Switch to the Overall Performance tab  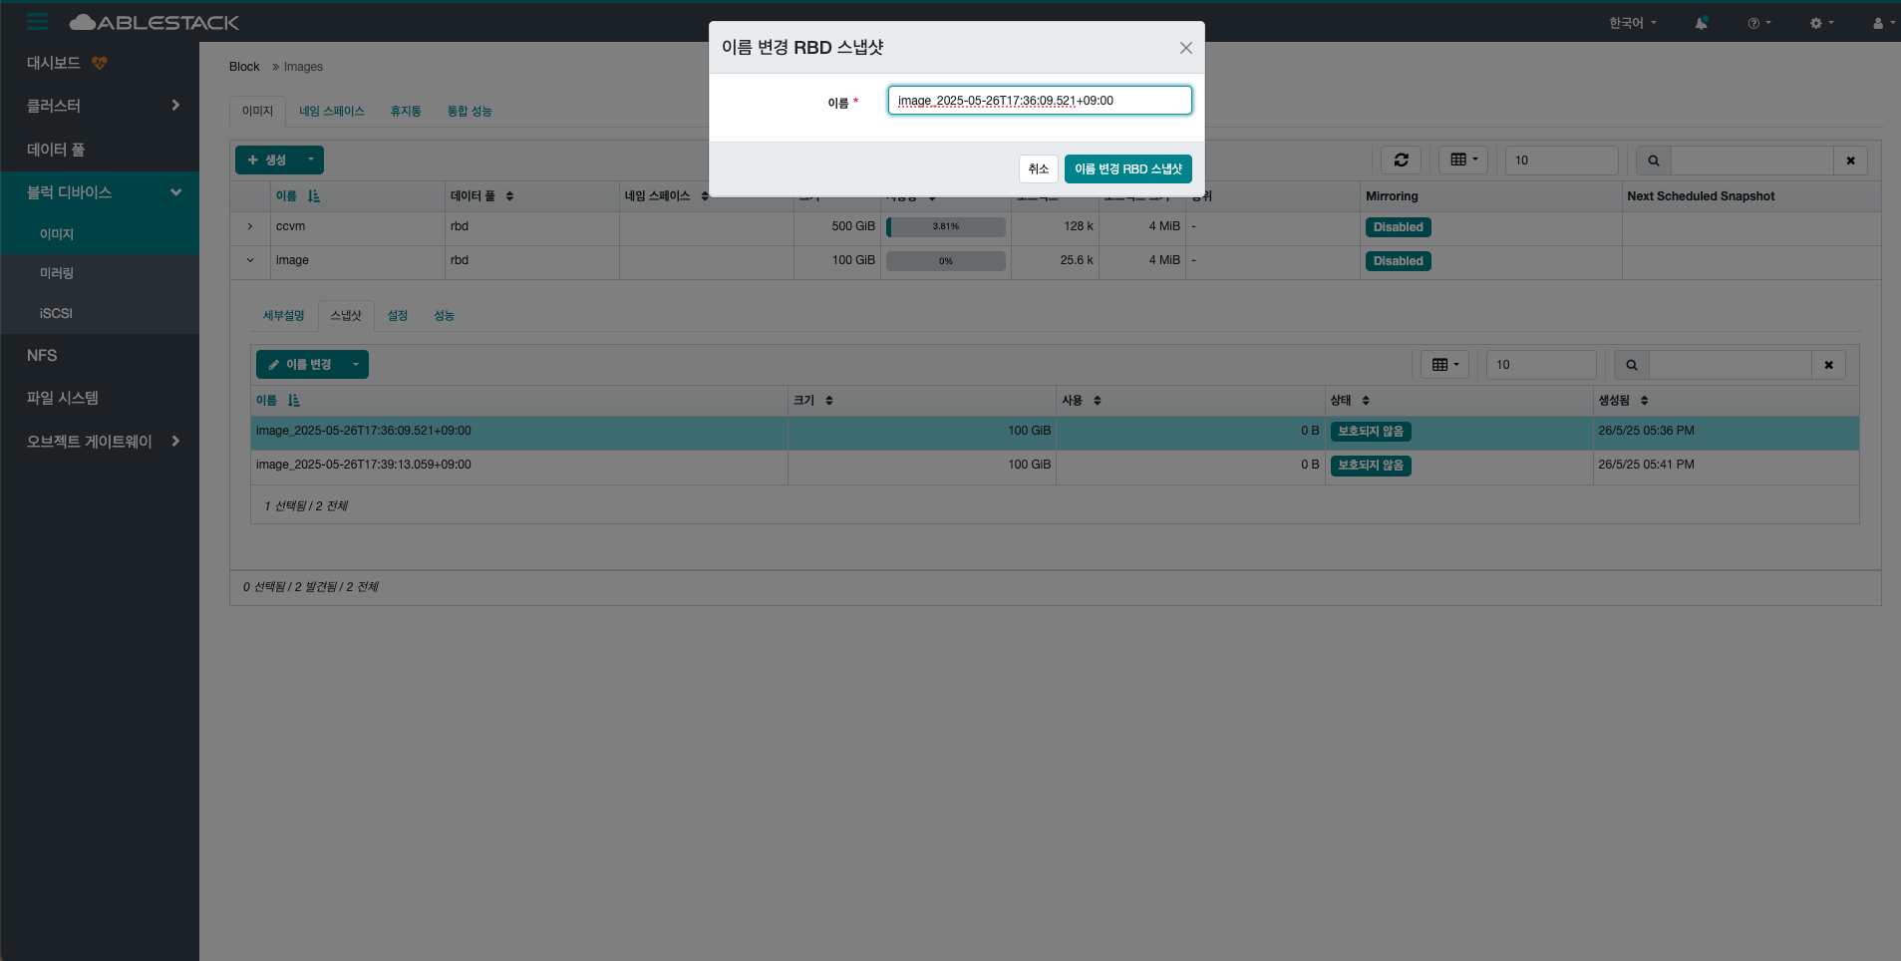pyautogui.click(x=470, y=112)
